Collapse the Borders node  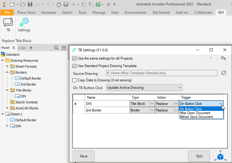click(x=7, y=72)
